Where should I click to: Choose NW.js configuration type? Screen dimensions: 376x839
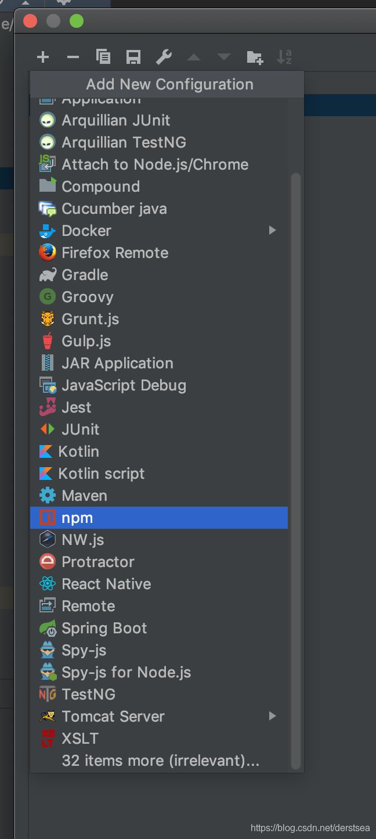[159, 540]
